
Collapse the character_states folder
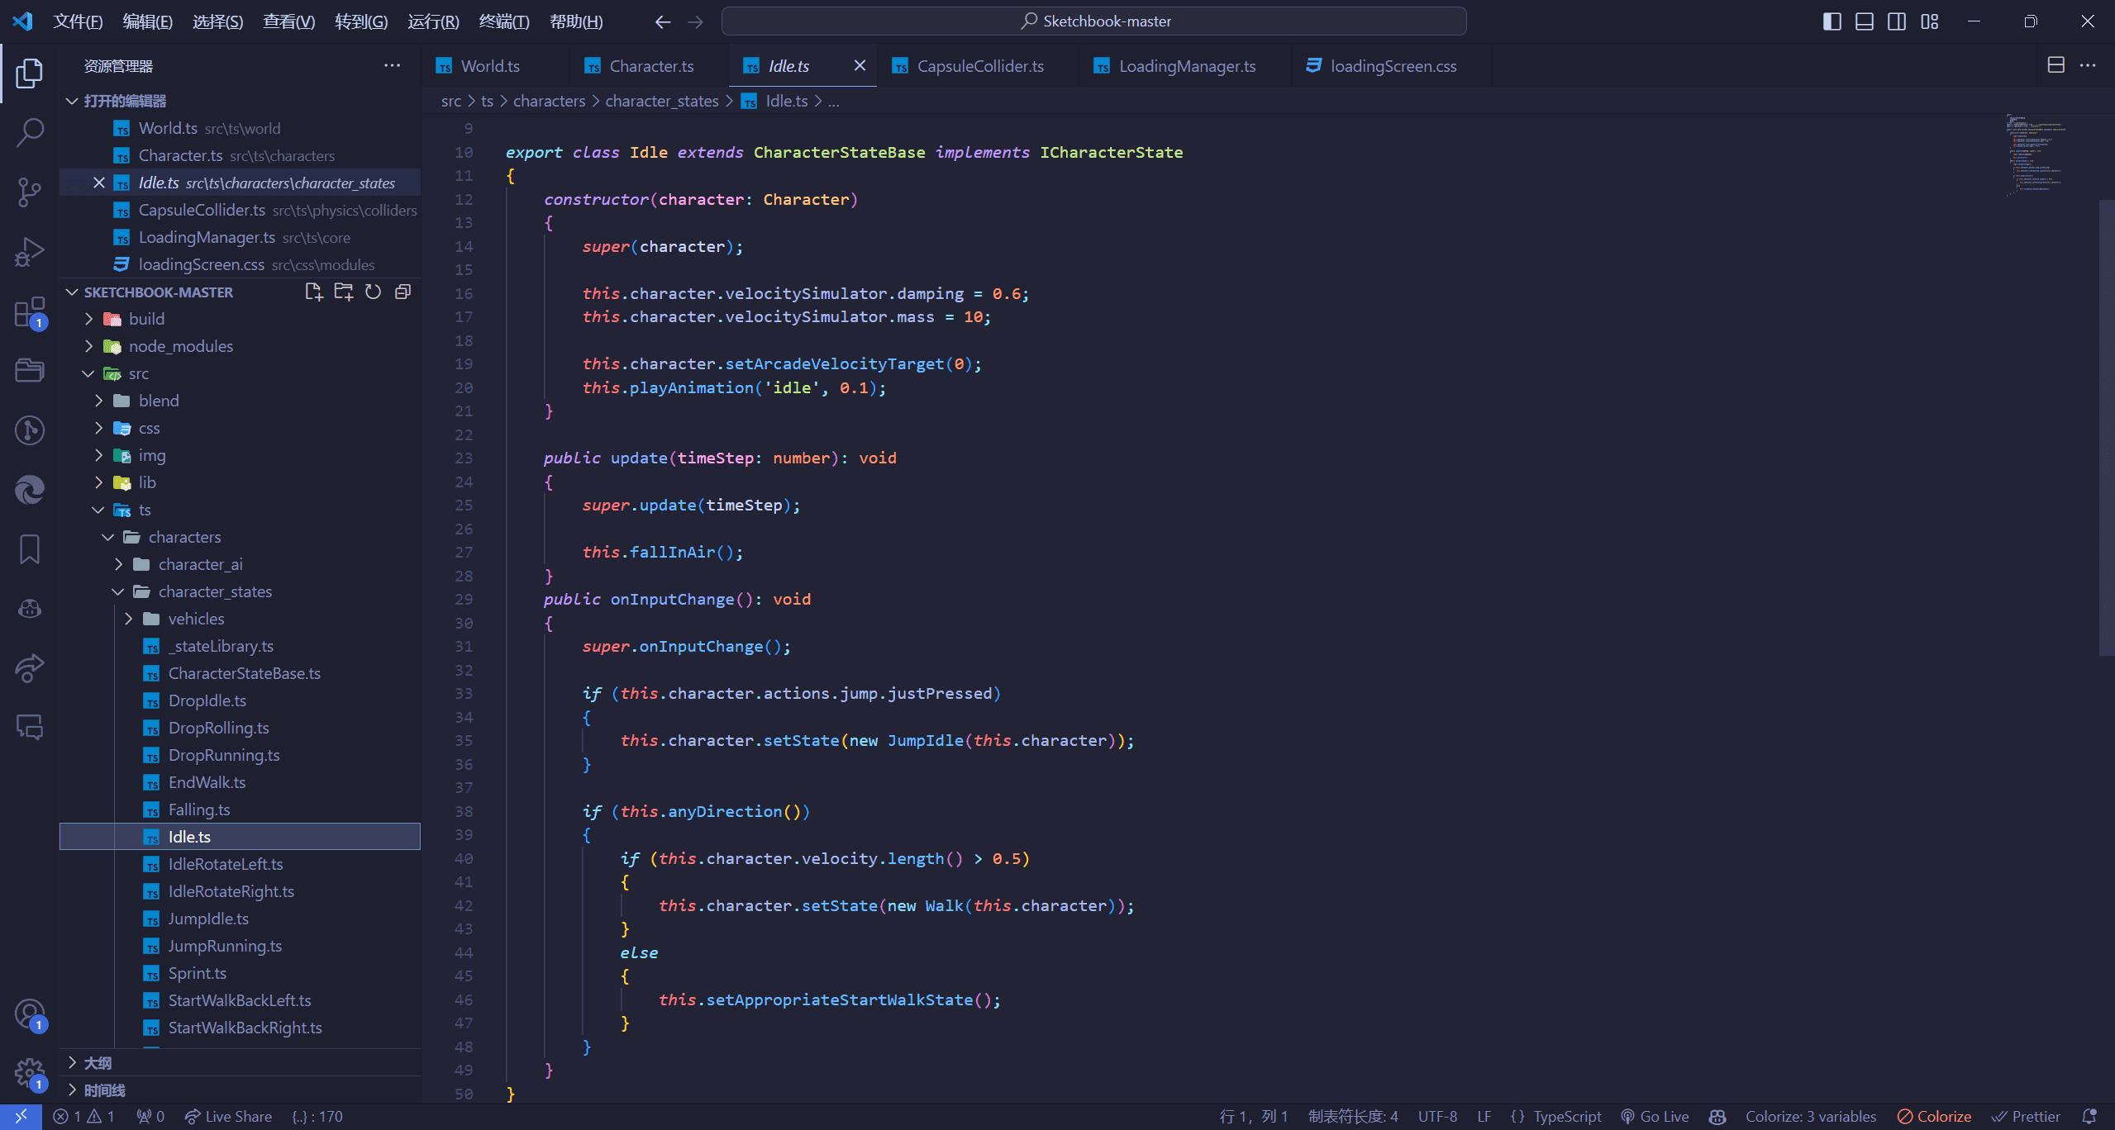pyautogui.click(x=240, y=591)
